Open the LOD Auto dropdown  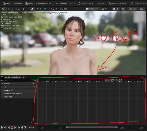point(133,9)
